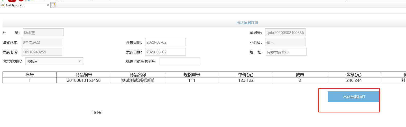Select cell with product code 20180613153458
Viewport: 406px width, 127px height.
[x=84, y=80]
